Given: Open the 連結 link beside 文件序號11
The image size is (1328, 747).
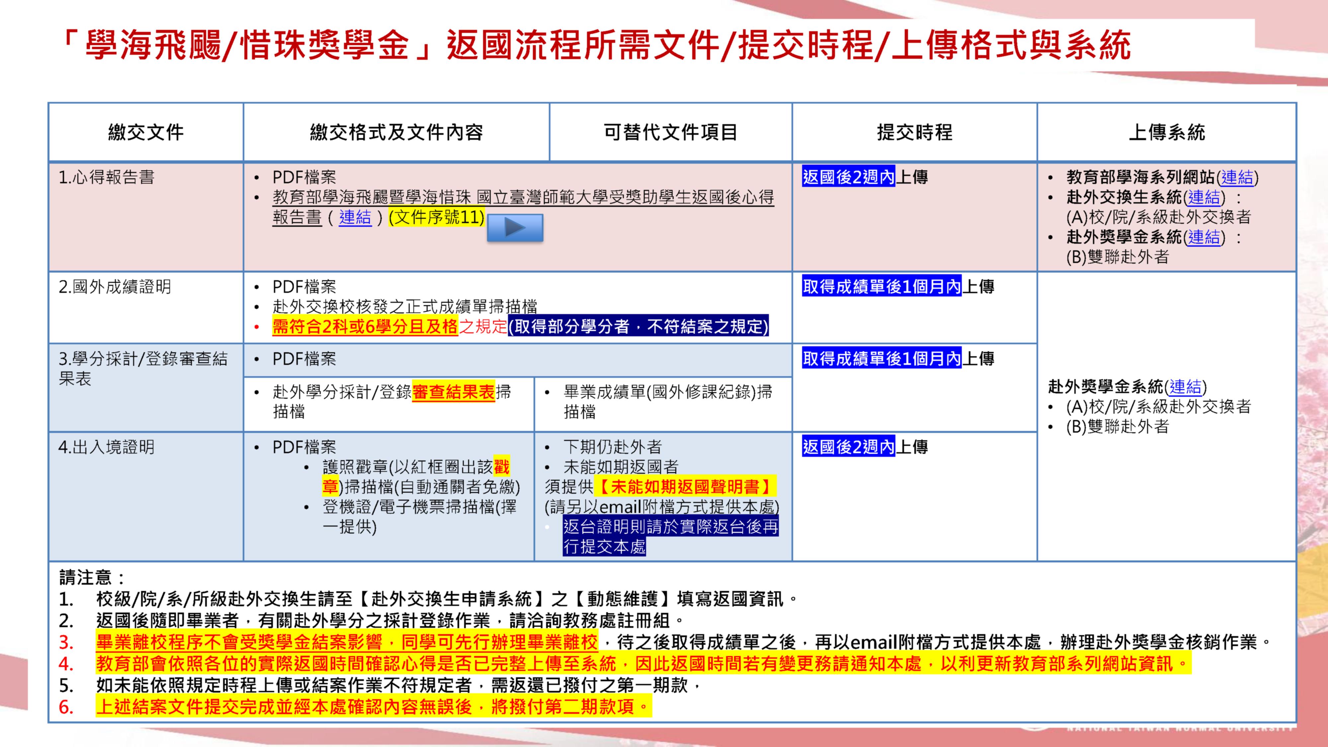Looking at the screenshot, I should click(355, 217).
